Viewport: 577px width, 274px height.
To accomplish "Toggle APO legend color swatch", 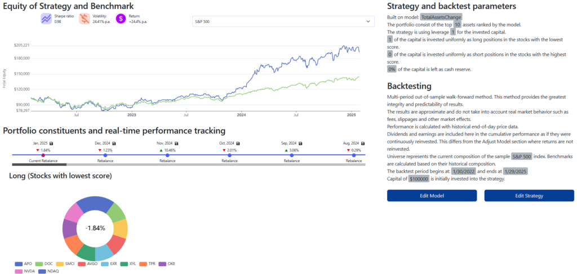I will (18, 263).
